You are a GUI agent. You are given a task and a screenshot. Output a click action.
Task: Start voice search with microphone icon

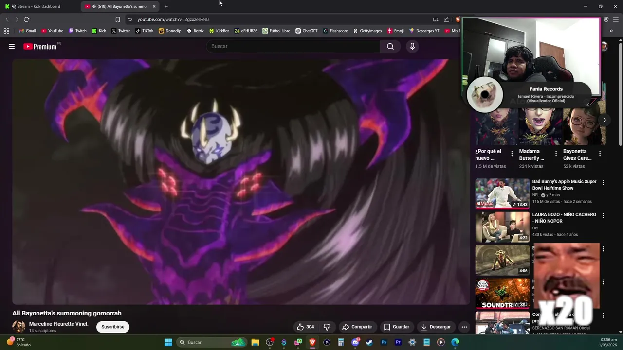tap(412, 46)
